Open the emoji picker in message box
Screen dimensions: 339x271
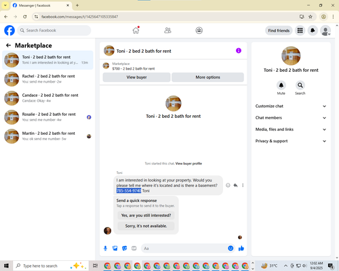click(231, 249)
